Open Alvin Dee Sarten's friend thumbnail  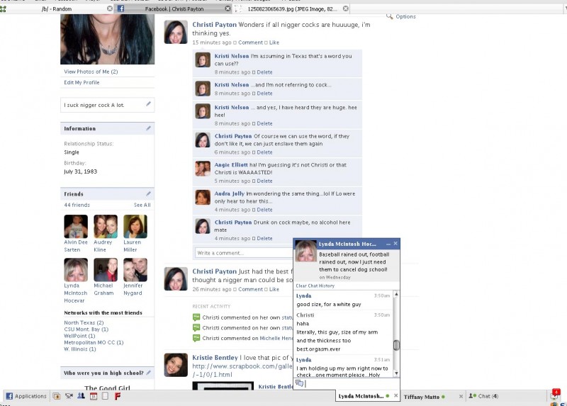coord(76,226)
